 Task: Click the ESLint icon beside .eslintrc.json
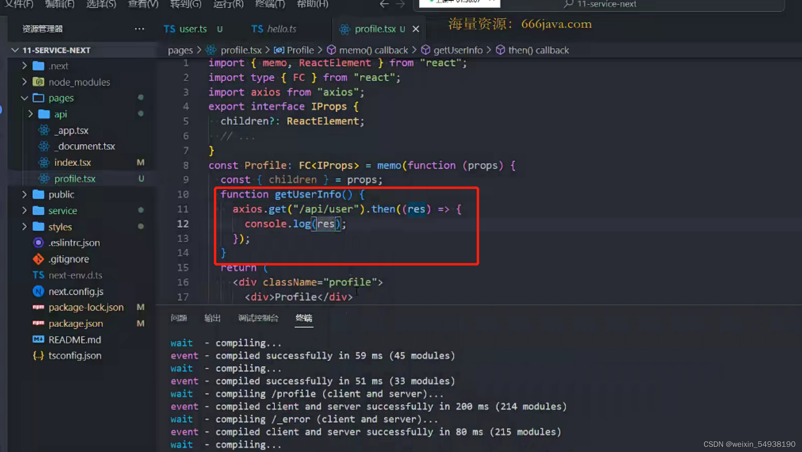click(x=38, y=243)
